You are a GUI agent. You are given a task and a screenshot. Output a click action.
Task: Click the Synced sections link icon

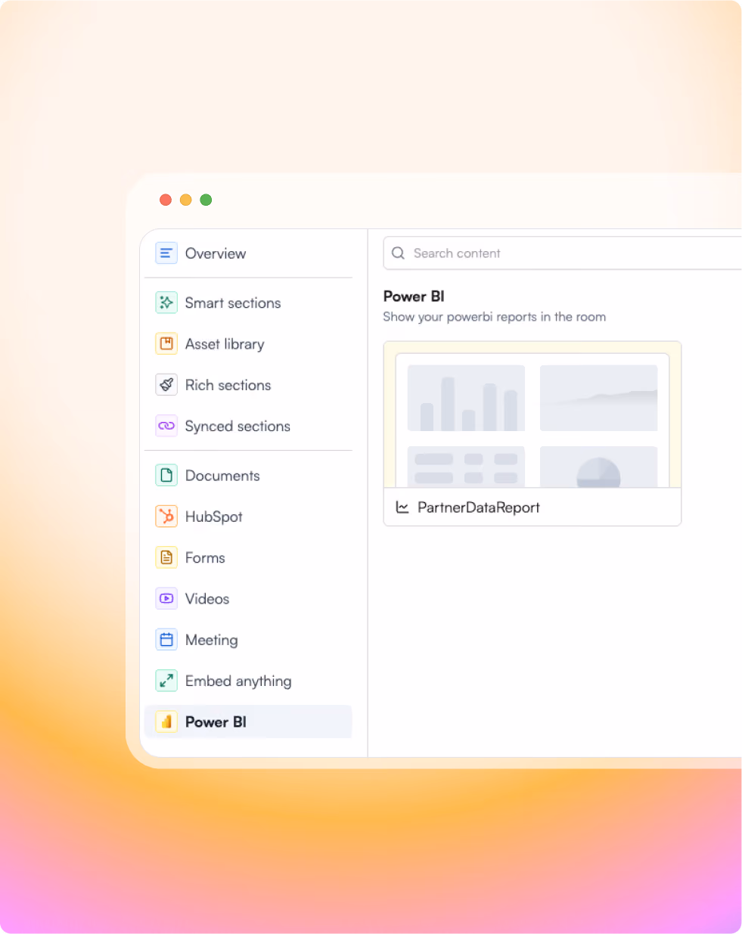[x=166, y=426]
